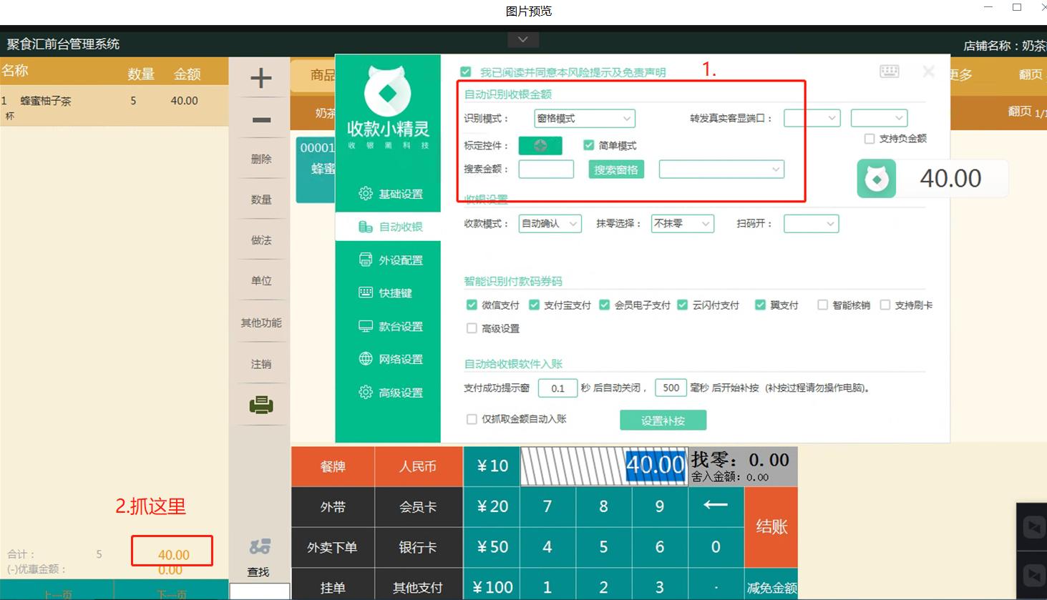Toggle 微信支付 checkbox
The width and height of the screenshot is (1047, 600).
click(472, 305)
